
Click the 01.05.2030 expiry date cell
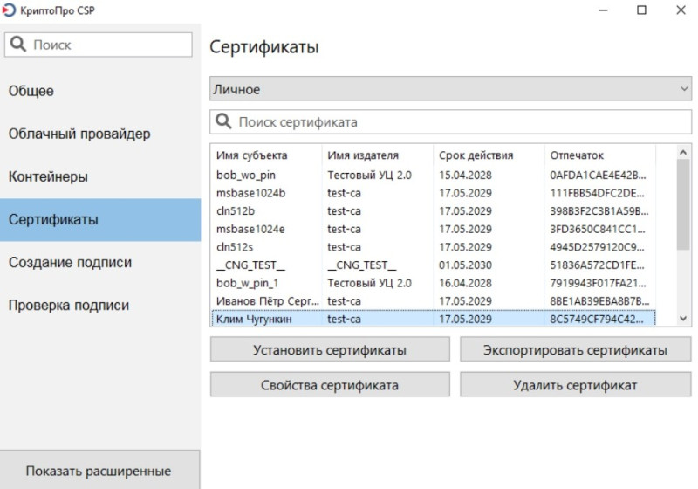pos(465,265)
